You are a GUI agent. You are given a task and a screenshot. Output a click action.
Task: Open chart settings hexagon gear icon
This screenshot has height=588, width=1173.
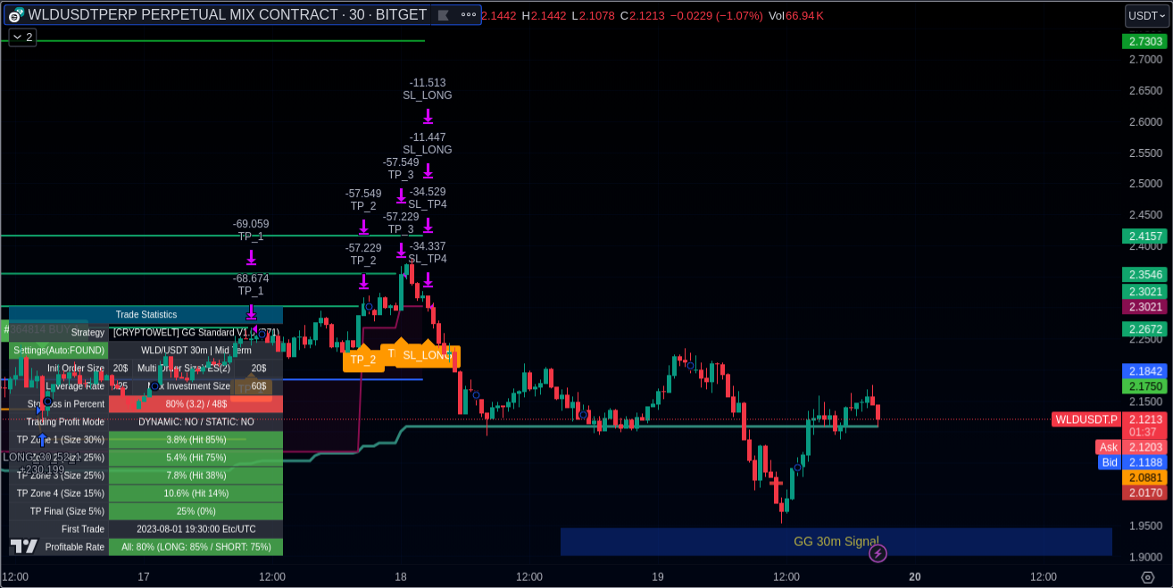1148,577
